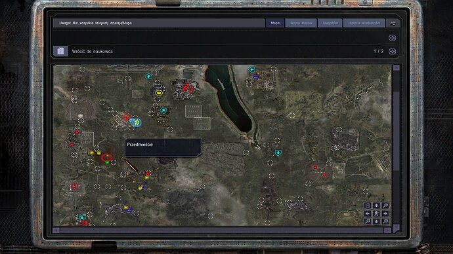
Task: Open the Statystyka tab
Action: tap(330, 23)
